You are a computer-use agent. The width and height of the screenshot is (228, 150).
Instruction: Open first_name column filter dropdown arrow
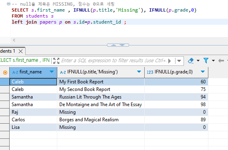tap(51, 72)
